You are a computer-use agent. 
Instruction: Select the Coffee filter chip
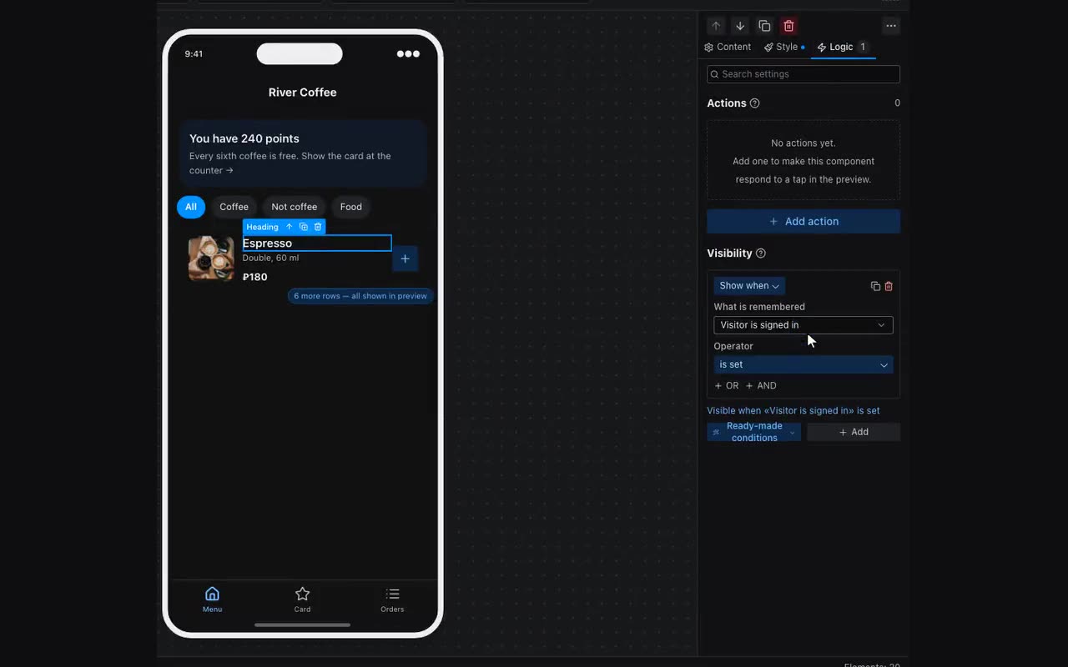234,207
